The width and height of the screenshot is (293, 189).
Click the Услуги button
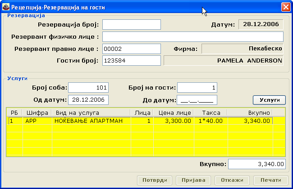pyautogui.click(x=269, y=99)
